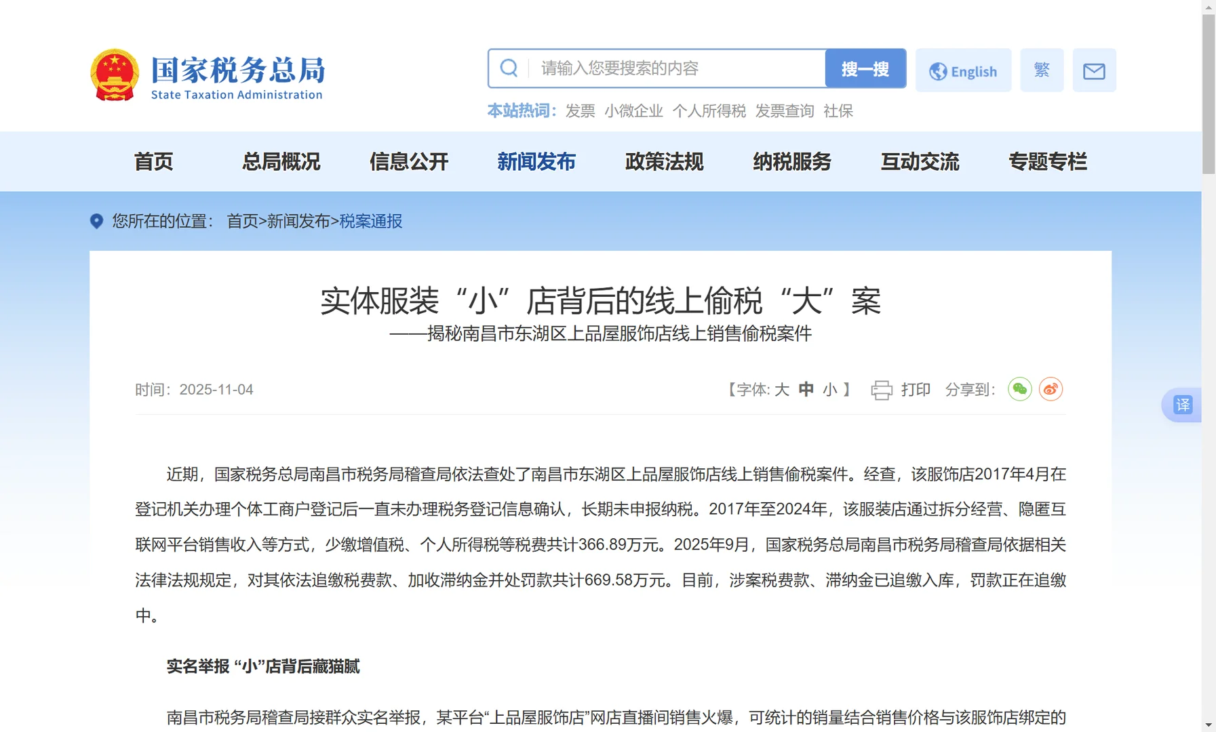Viewport: 1216px width, 732px height.
Task: Go to 首页 via the navigation bar
Action: pos(154,162)
